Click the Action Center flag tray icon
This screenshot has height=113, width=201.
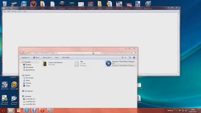pos(180,110)
